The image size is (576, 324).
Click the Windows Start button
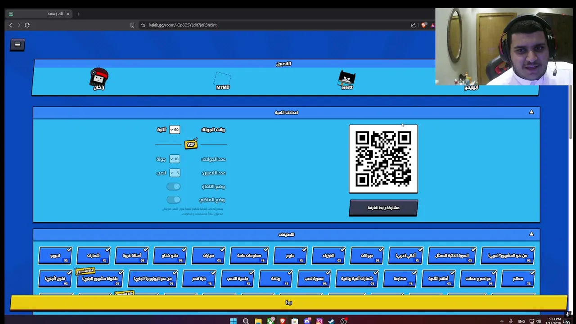pos(233,321)
